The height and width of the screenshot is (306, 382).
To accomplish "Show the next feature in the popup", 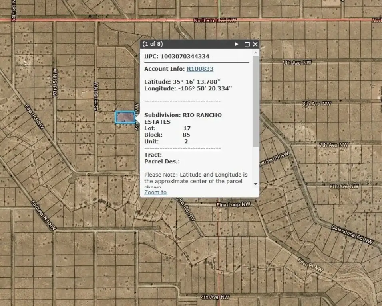I will point(237,44).
